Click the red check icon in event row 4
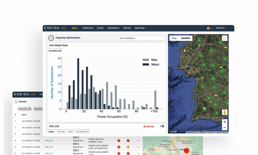The height and width of the screenshot is (155, 258). [x=128, y=140]
